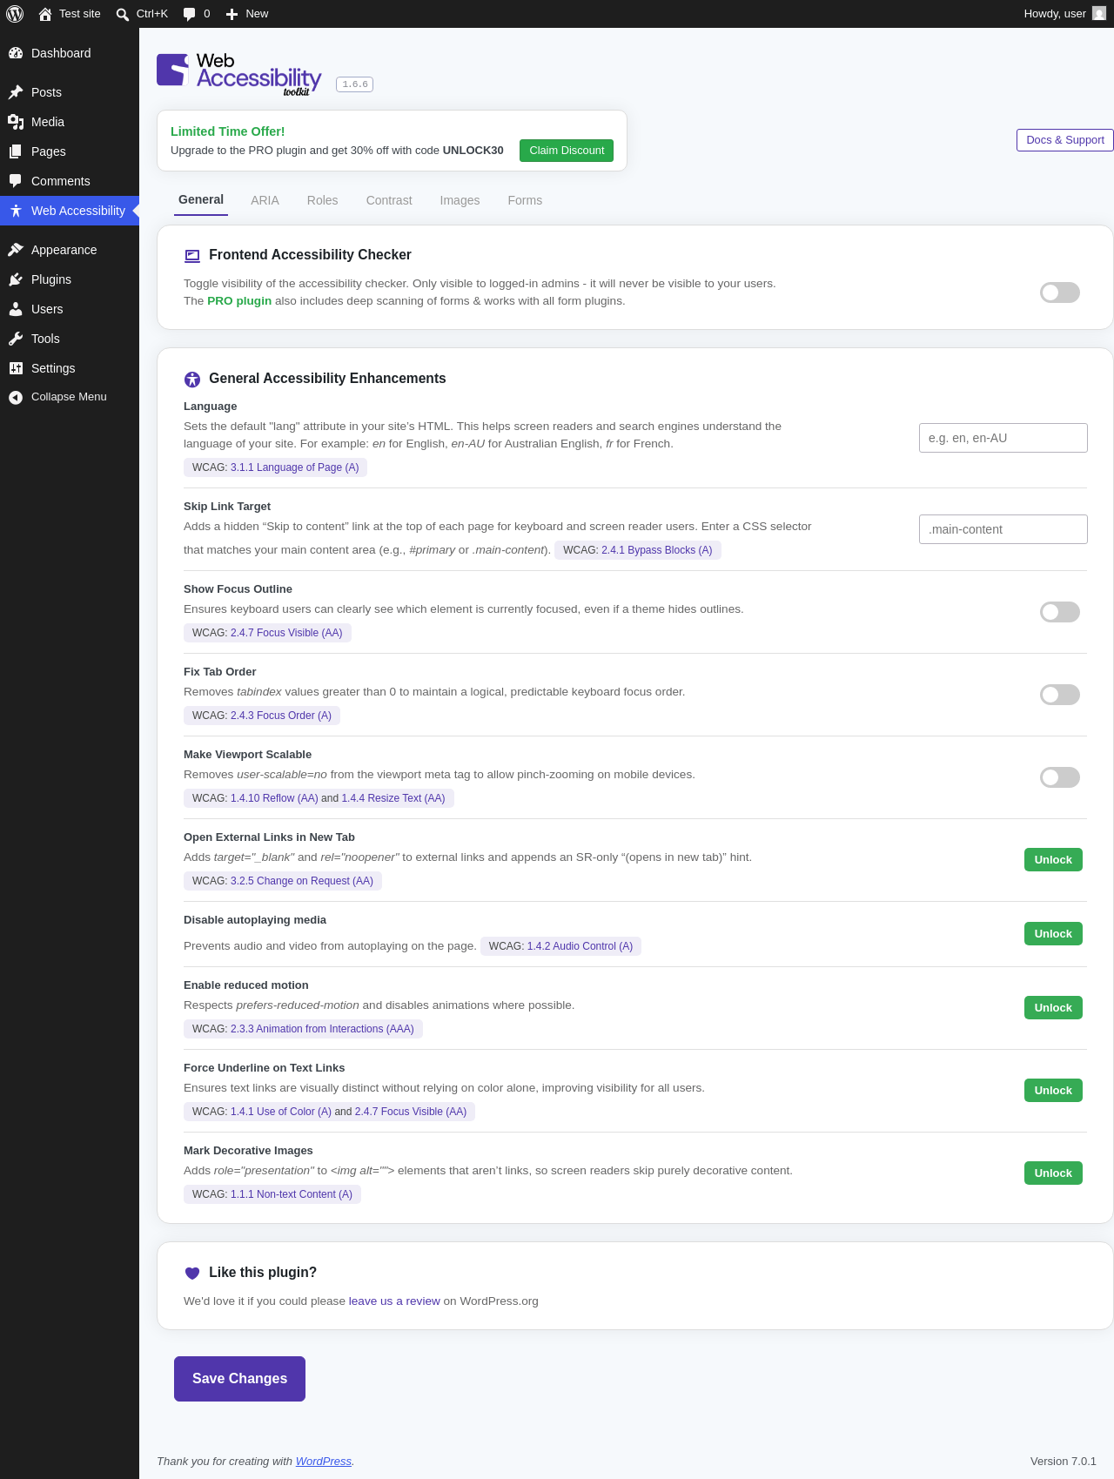Image resolution: width=1114 pixels, height=1479 pixels.
Task: Click the Comments sidebar icon
Action: [16, 181]
